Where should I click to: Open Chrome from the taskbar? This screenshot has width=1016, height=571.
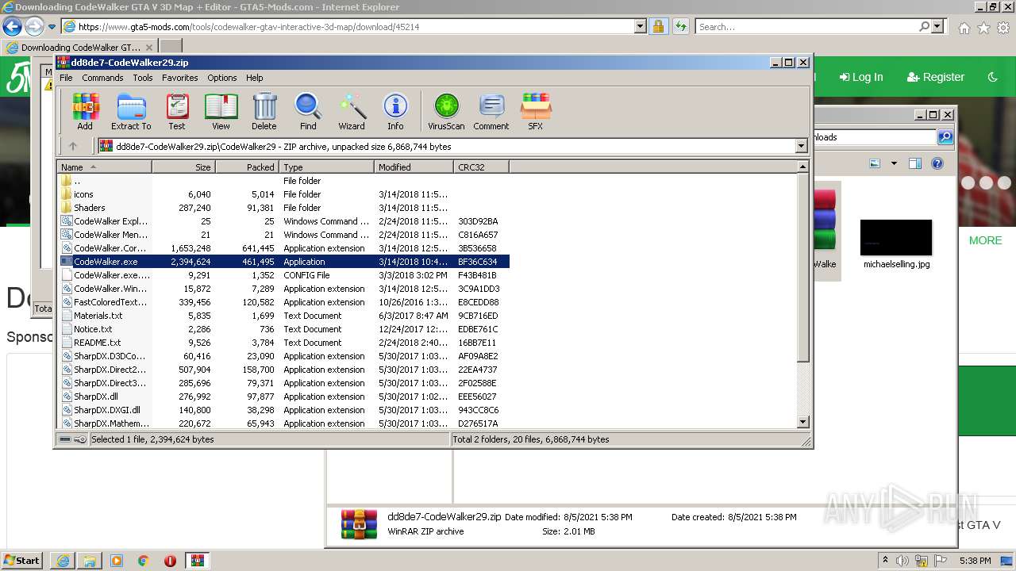click(143, 561)
